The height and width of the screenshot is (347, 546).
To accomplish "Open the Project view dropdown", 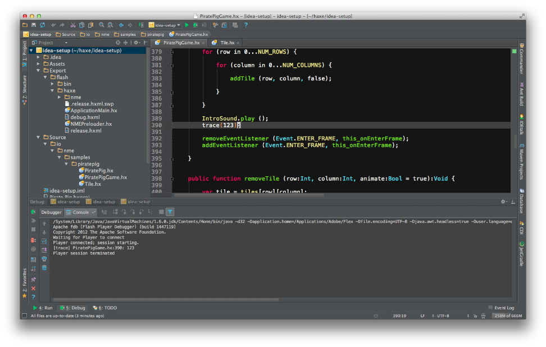I will coord(49,43).
